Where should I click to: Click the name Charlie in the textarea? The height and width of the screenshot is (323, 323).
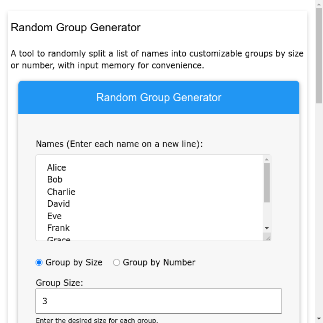tap(61, 192)
